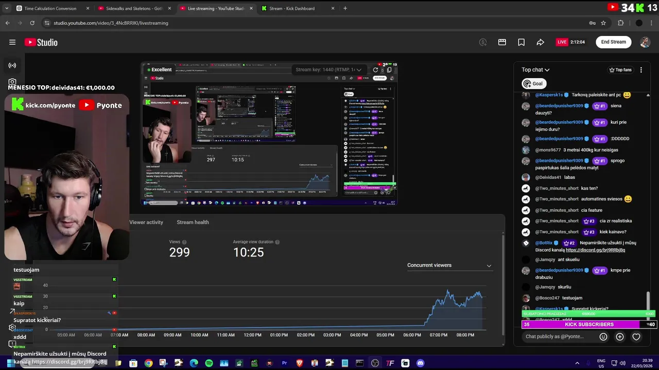Click the Goal chip in chat
The width and height of the screenshot is (659, 370).
(533, 83)
